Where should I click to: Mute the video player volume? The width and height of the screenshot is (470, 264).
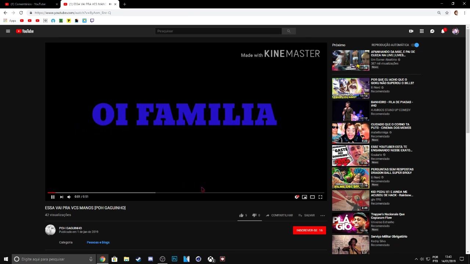coord(69,197)
